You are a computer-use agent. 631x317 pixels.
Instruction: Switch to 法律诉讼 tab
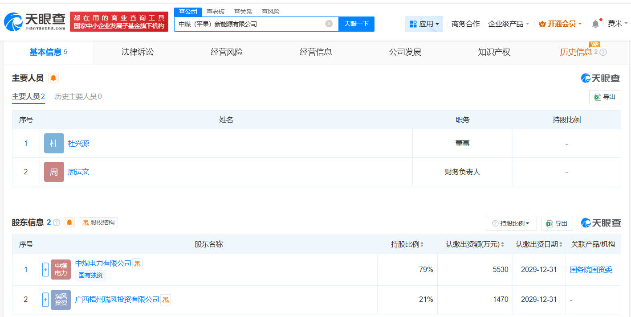(137, 52)
